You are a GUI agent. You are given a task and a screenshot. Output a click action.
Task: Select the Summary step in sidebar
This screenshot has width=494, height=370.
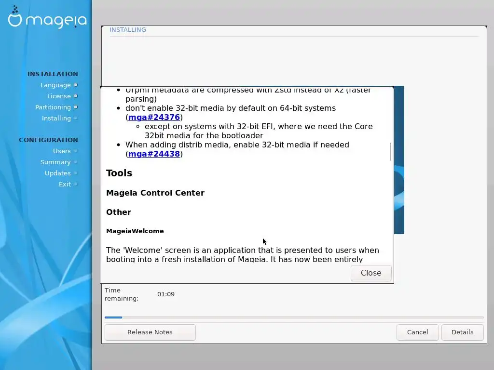click(55, 162)
